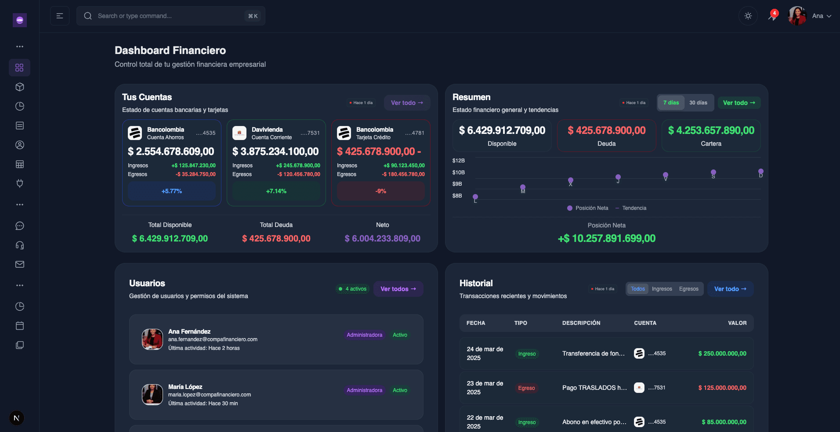Toggle the light/dark theme sun button
This screenshot has width=840, height=432.
pos(748,16)
